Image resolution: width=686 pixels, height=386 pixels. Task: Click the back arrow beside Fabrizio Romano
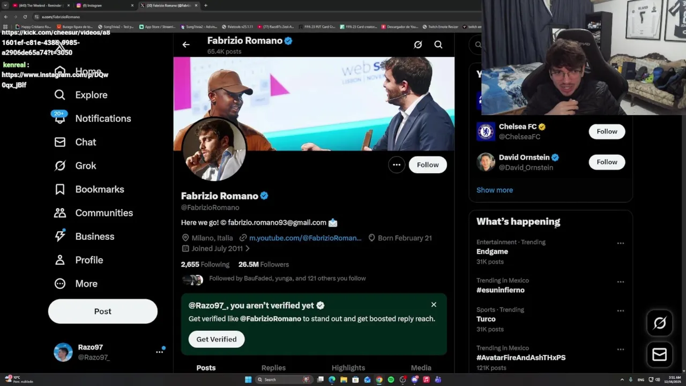point(186,44)
